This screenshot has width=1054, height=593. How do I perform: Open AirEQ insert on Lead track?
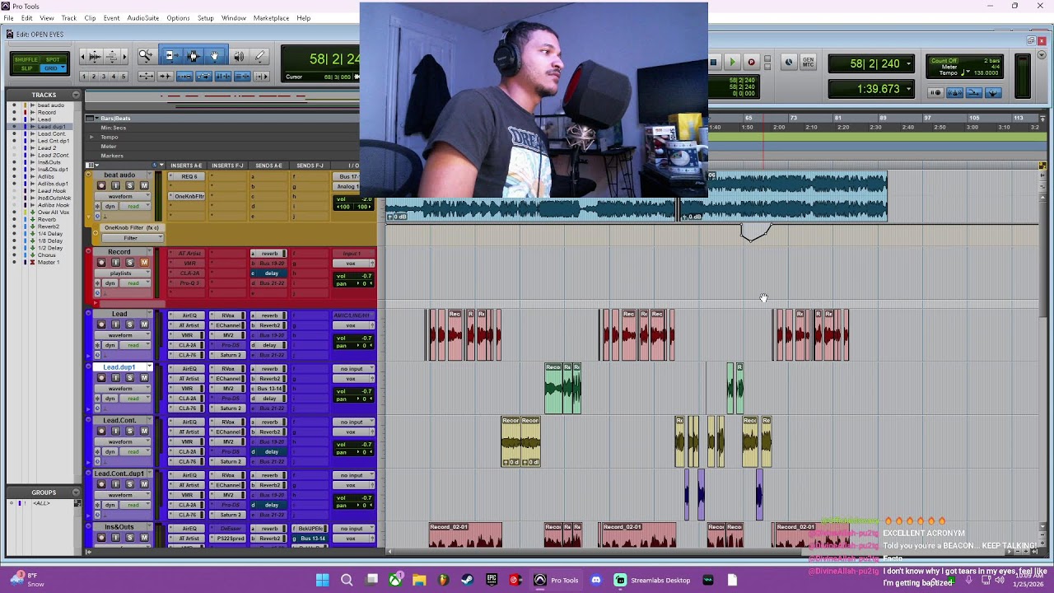point(187,315)
